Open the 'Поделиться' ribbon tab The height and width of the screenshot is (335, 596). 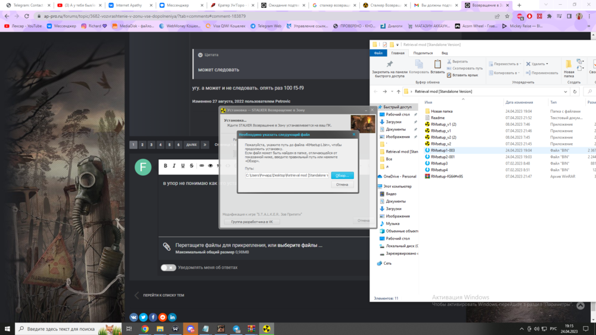[x=423, y=53]
